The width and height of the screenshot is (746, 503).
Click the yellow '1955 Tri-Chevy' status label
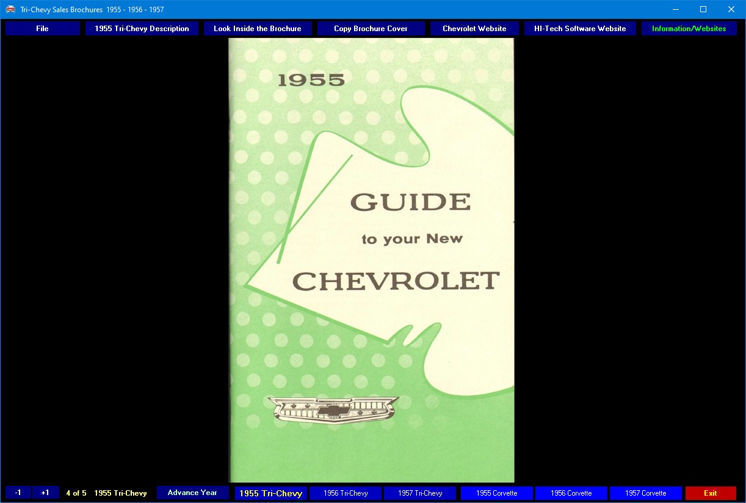point(120,493)
